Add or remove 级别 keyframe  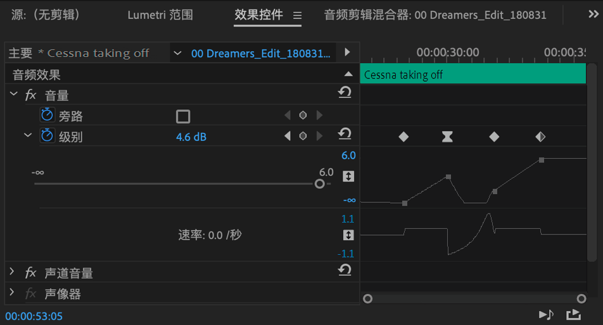point(303,136)
